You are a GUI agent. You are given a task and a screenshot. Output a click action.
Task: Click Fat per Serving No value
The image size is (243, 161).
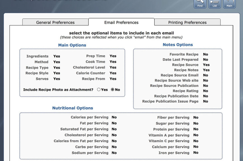[114, 123]
